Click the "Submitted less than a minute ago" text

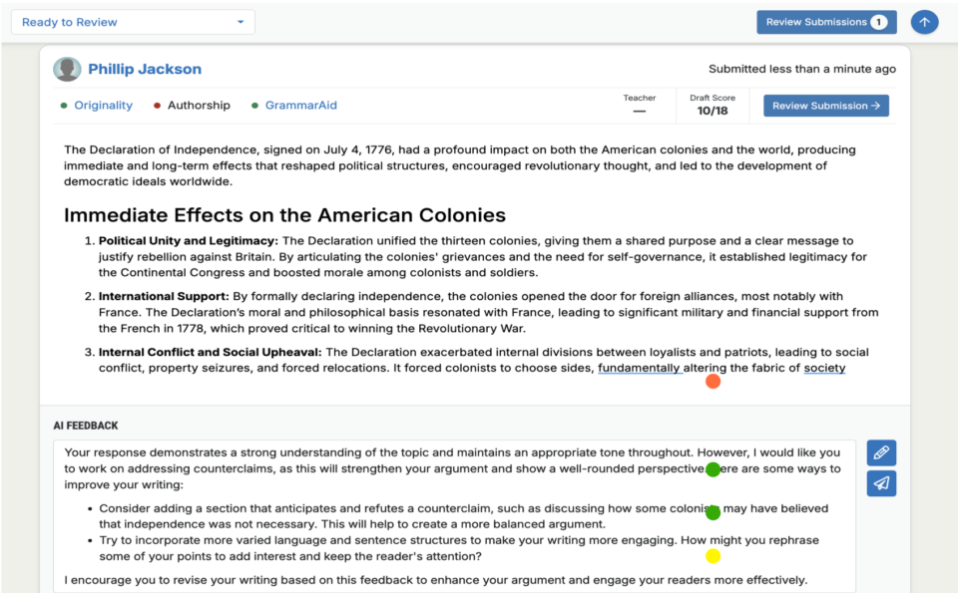802,69
